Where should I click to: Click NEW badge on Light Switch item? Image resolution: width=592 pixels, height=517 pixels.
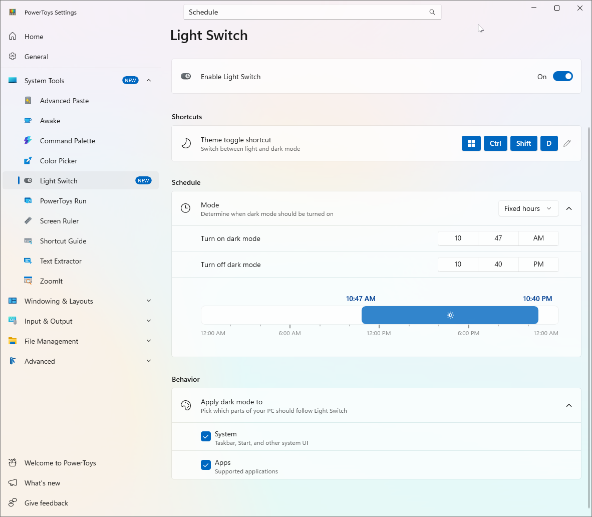pos(143,180)
